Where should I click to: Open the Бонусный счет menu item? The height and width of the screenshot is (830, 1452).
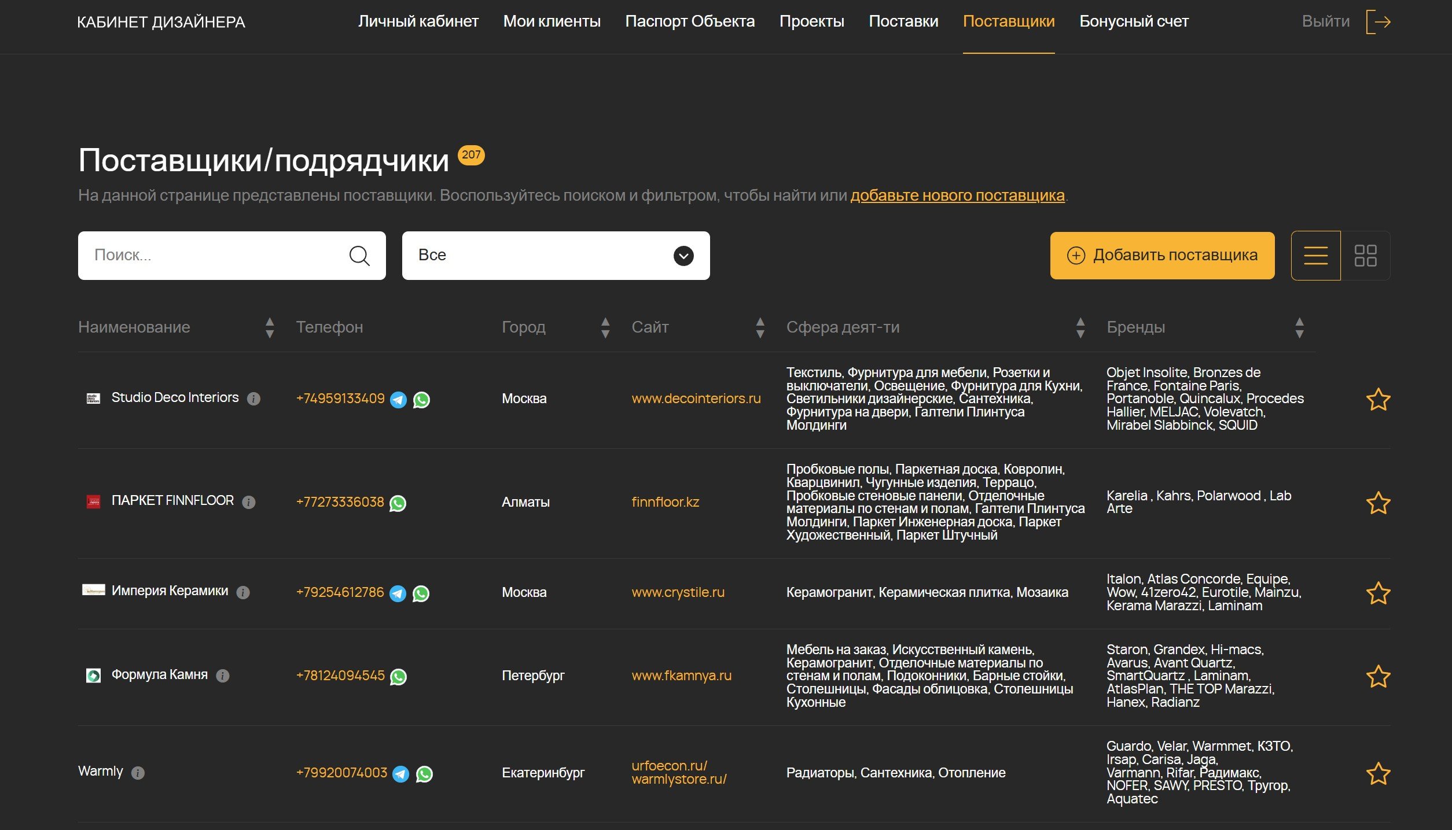coord(1133,21)
